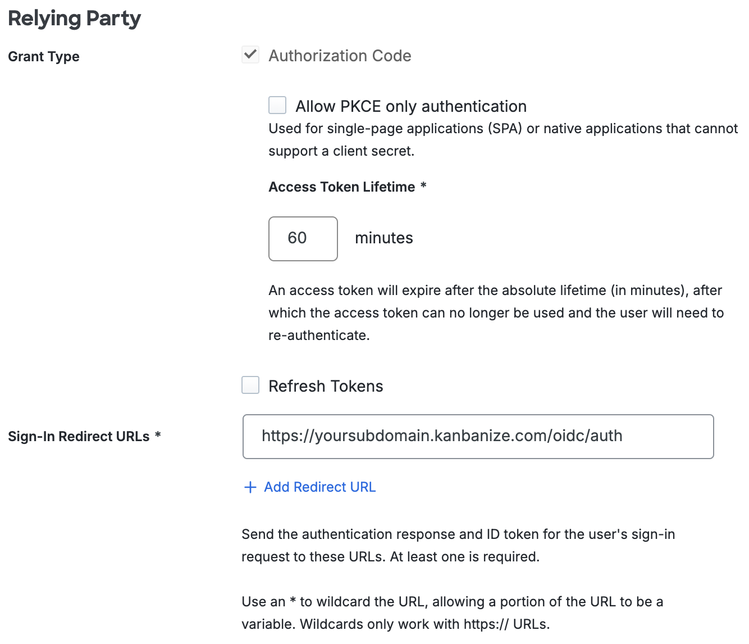Click the Add Redirect URL link

click(319, 487)
